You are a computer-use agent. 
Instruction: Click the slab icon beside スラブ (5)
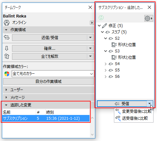[108, 32]
